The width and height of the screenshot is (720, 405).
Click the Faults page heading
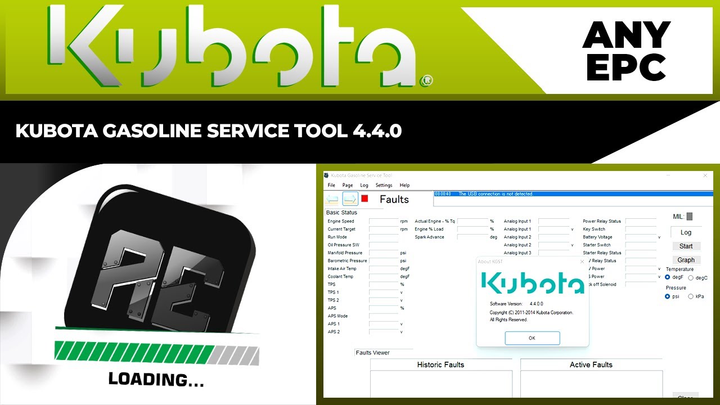[x=394, y=199]
